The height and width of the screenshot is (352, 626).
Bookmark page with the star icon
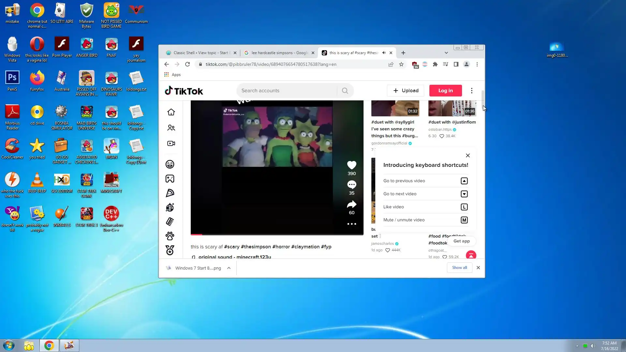pos(401,65)
